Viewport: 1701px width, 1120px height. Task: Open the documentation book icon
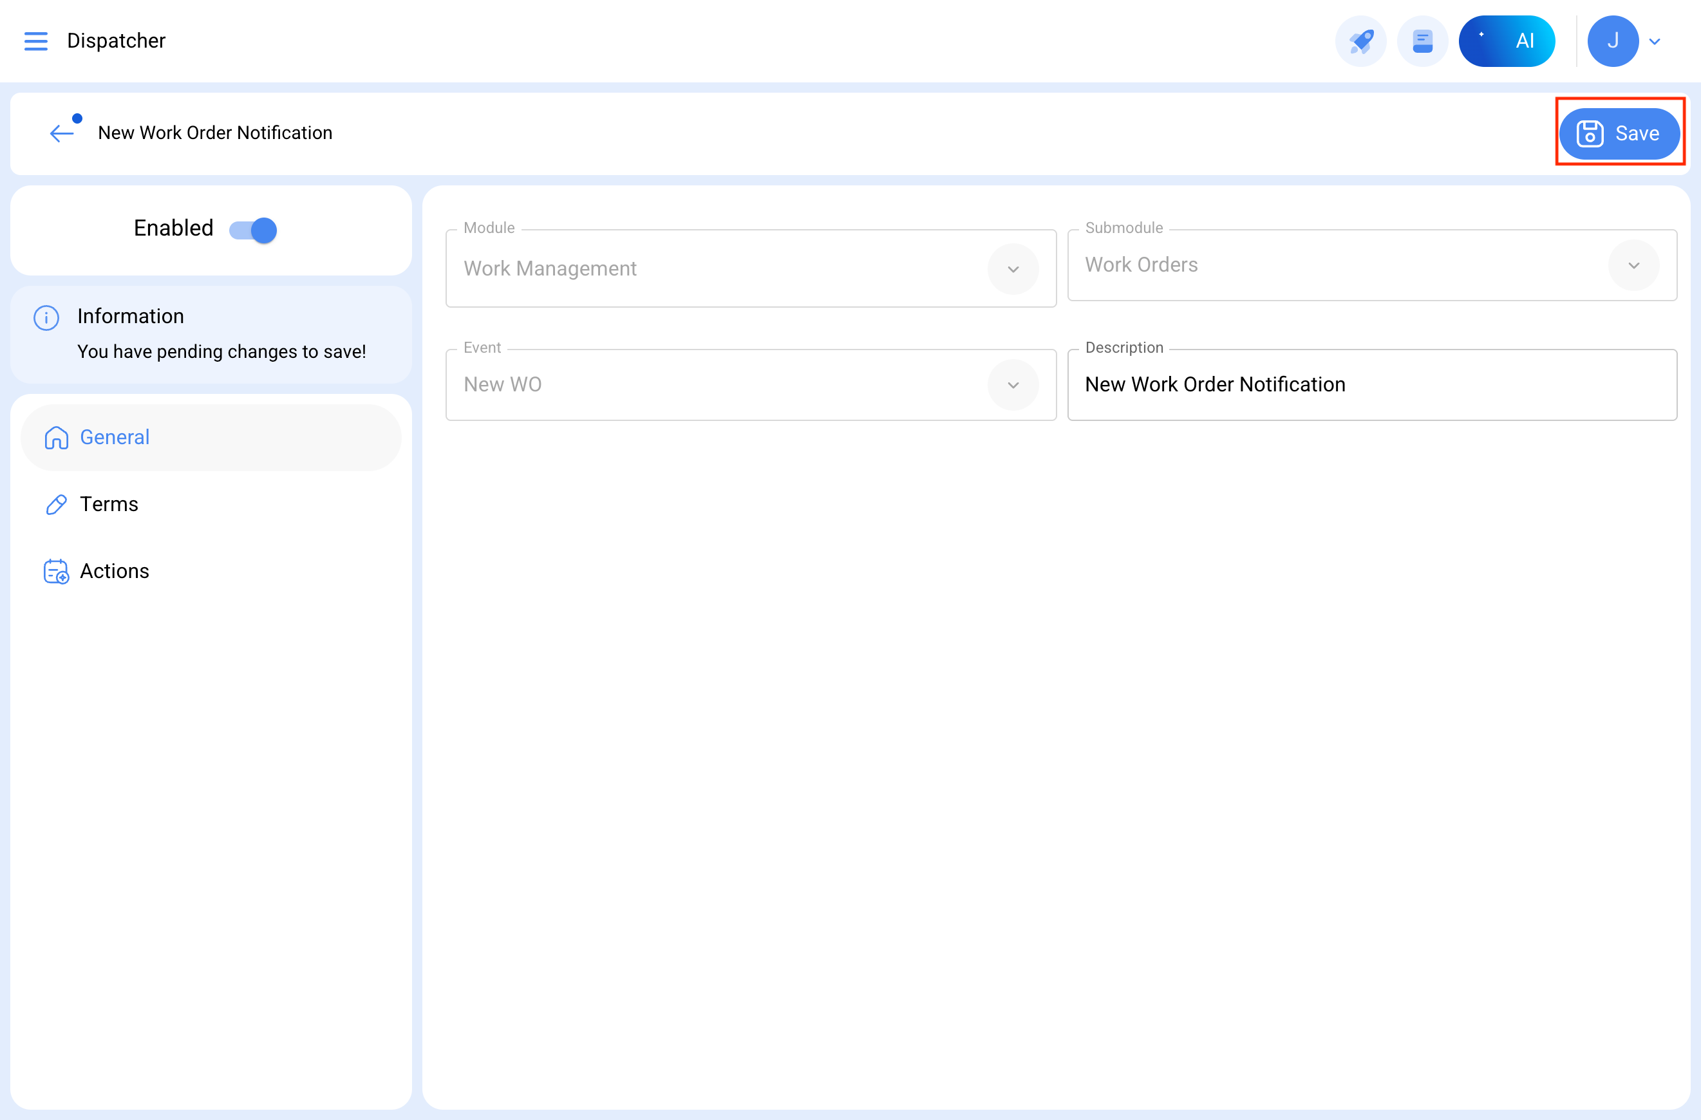pos(1422,41)
